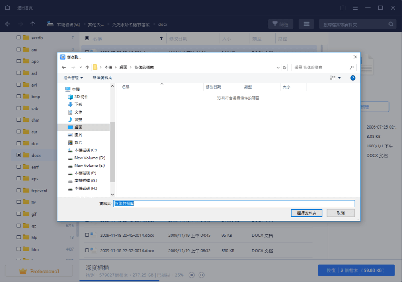Expand address bar history dropdown
This screenshot has height=282, width=402.
[x=278, y=68]
